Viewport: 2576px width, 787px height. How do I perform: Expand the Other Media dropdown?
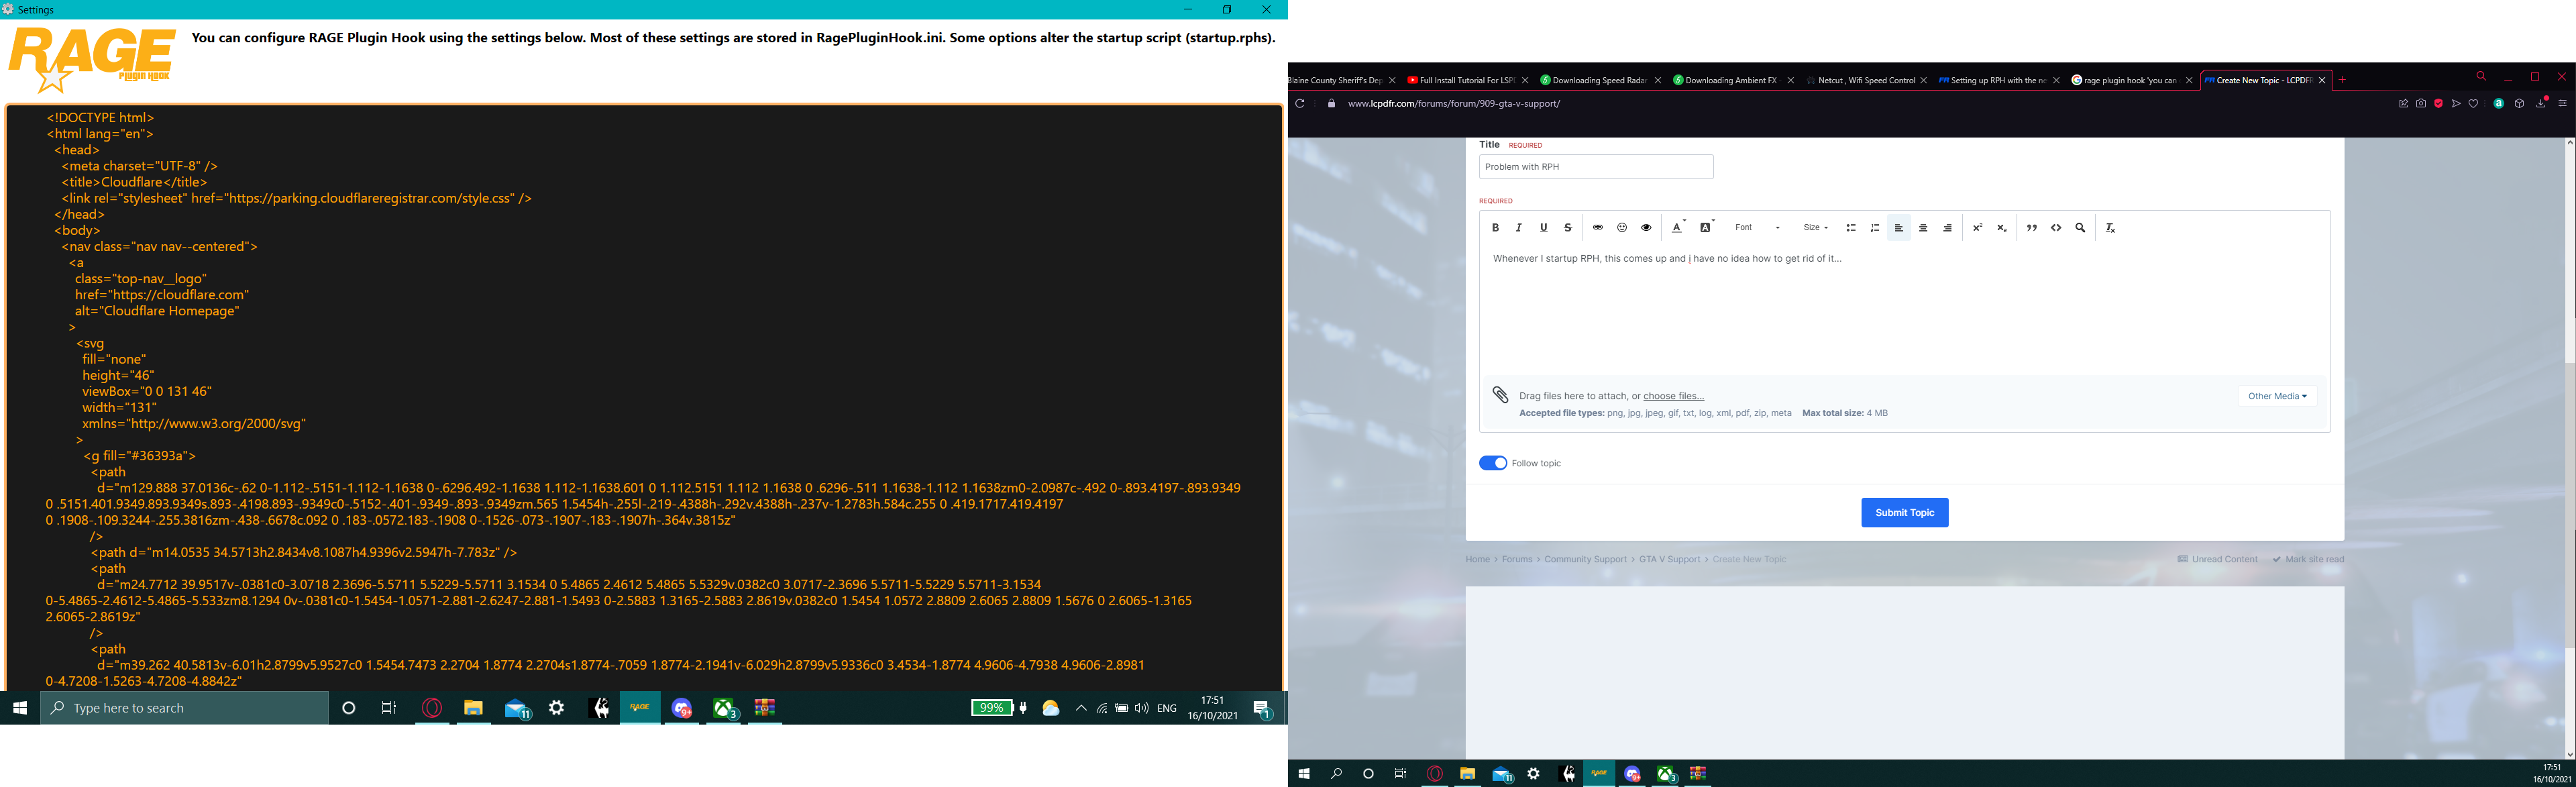pos(2277,396)
